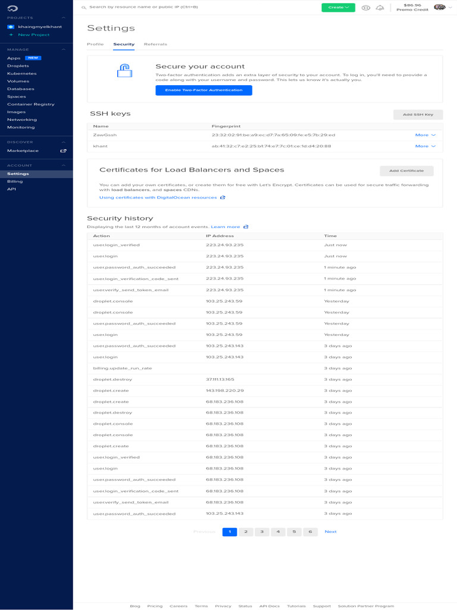Open Droplets in the sidebar
The height and width of the screenshot is (610, 457).
pyautogui.click(x=18, y=66)
